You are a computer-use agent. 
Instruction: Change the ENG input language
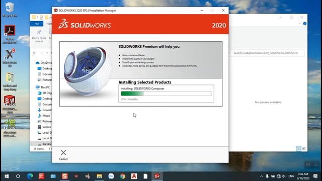(x=291, y=176)
